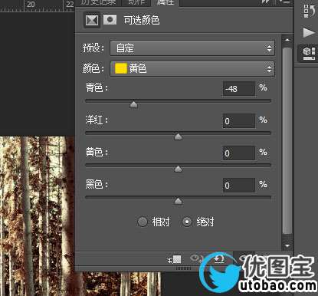Click the 黄色 slider percentage value field
The height and width of the screenshot is (296, 318).
point(239,153)
